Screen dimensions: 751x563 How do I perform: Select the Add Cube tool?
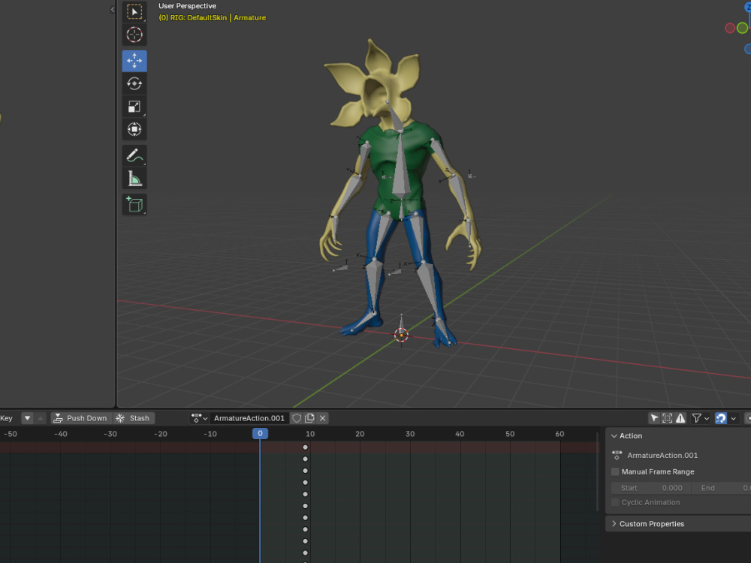pos(134,204)
